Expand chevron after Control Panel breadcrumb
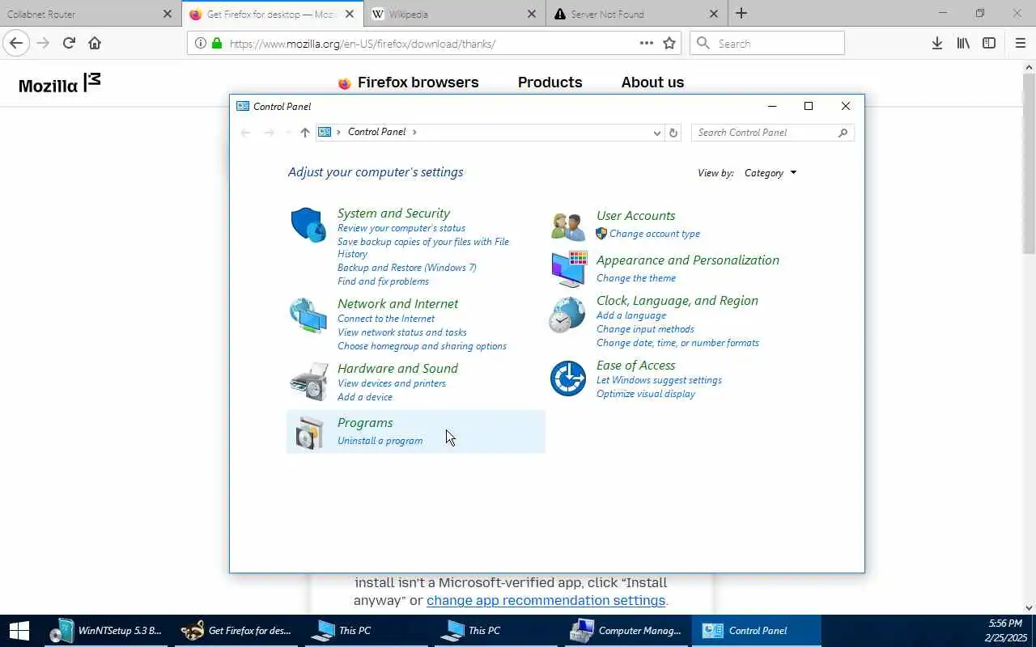 [414, 132]
